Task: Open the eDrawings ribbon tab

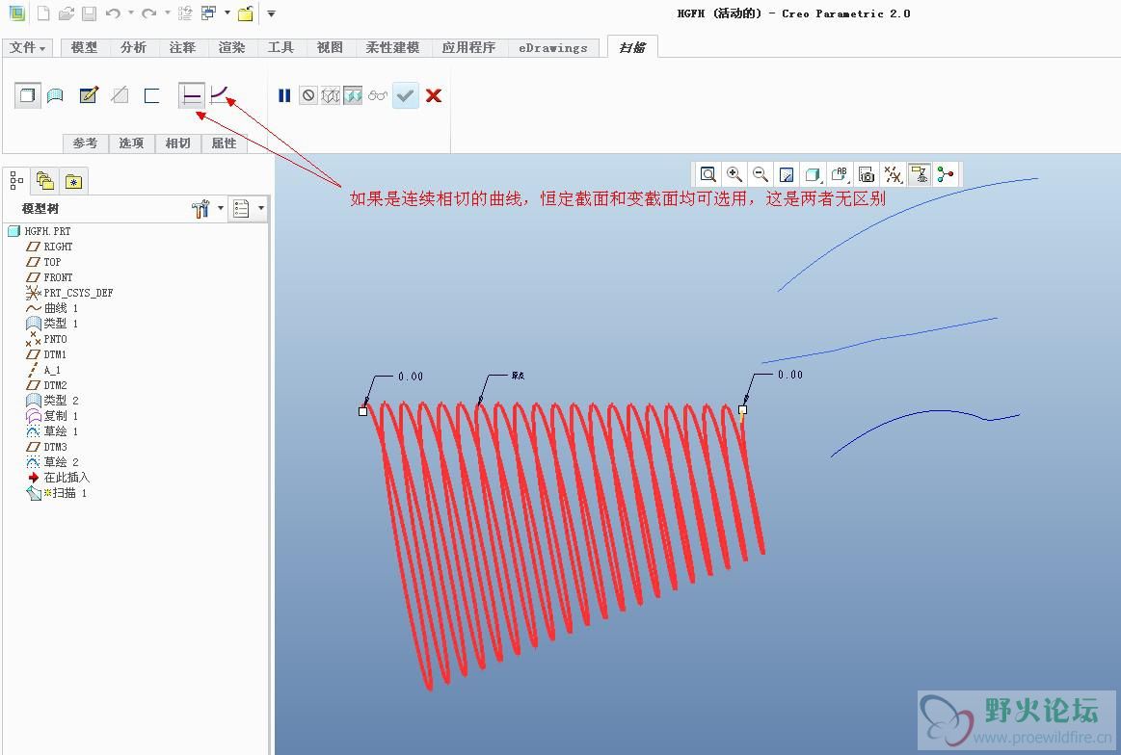Action: tap(552, 47)
